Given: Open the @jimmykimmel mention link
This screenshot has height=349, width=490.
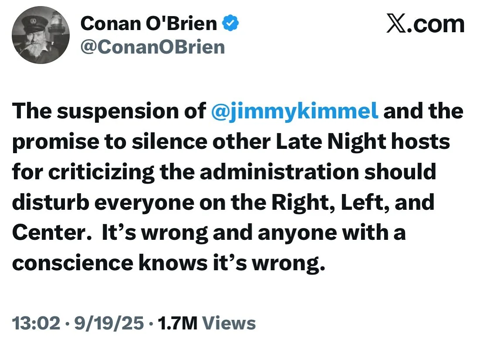Looking at the screenshot, I should point(294,112).
